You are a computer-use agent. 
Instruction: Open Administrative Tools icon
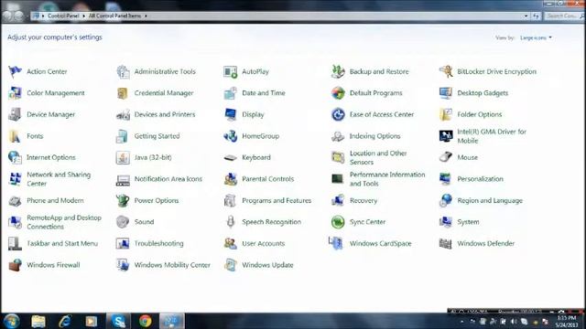(x=123, y=71)
